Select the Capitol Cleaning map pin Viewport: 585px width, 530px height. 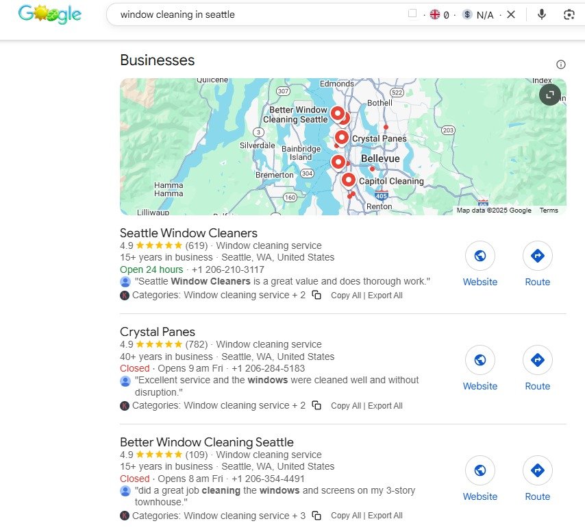[x=349, y=180]
